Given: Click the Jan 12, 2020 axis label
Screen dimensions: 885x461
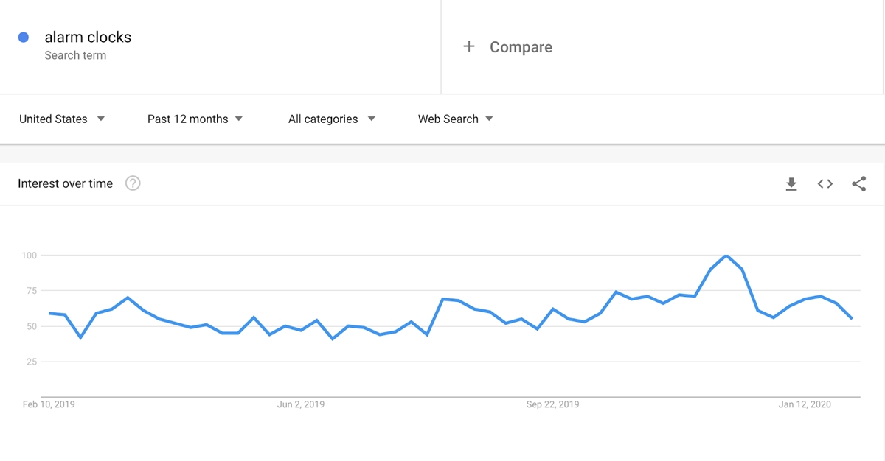Looking at the screenshot, I should [x=805, y=404].
